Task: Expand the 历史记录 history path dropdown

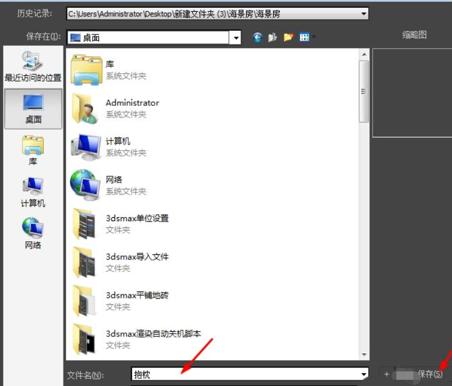Action: (363, 12)
